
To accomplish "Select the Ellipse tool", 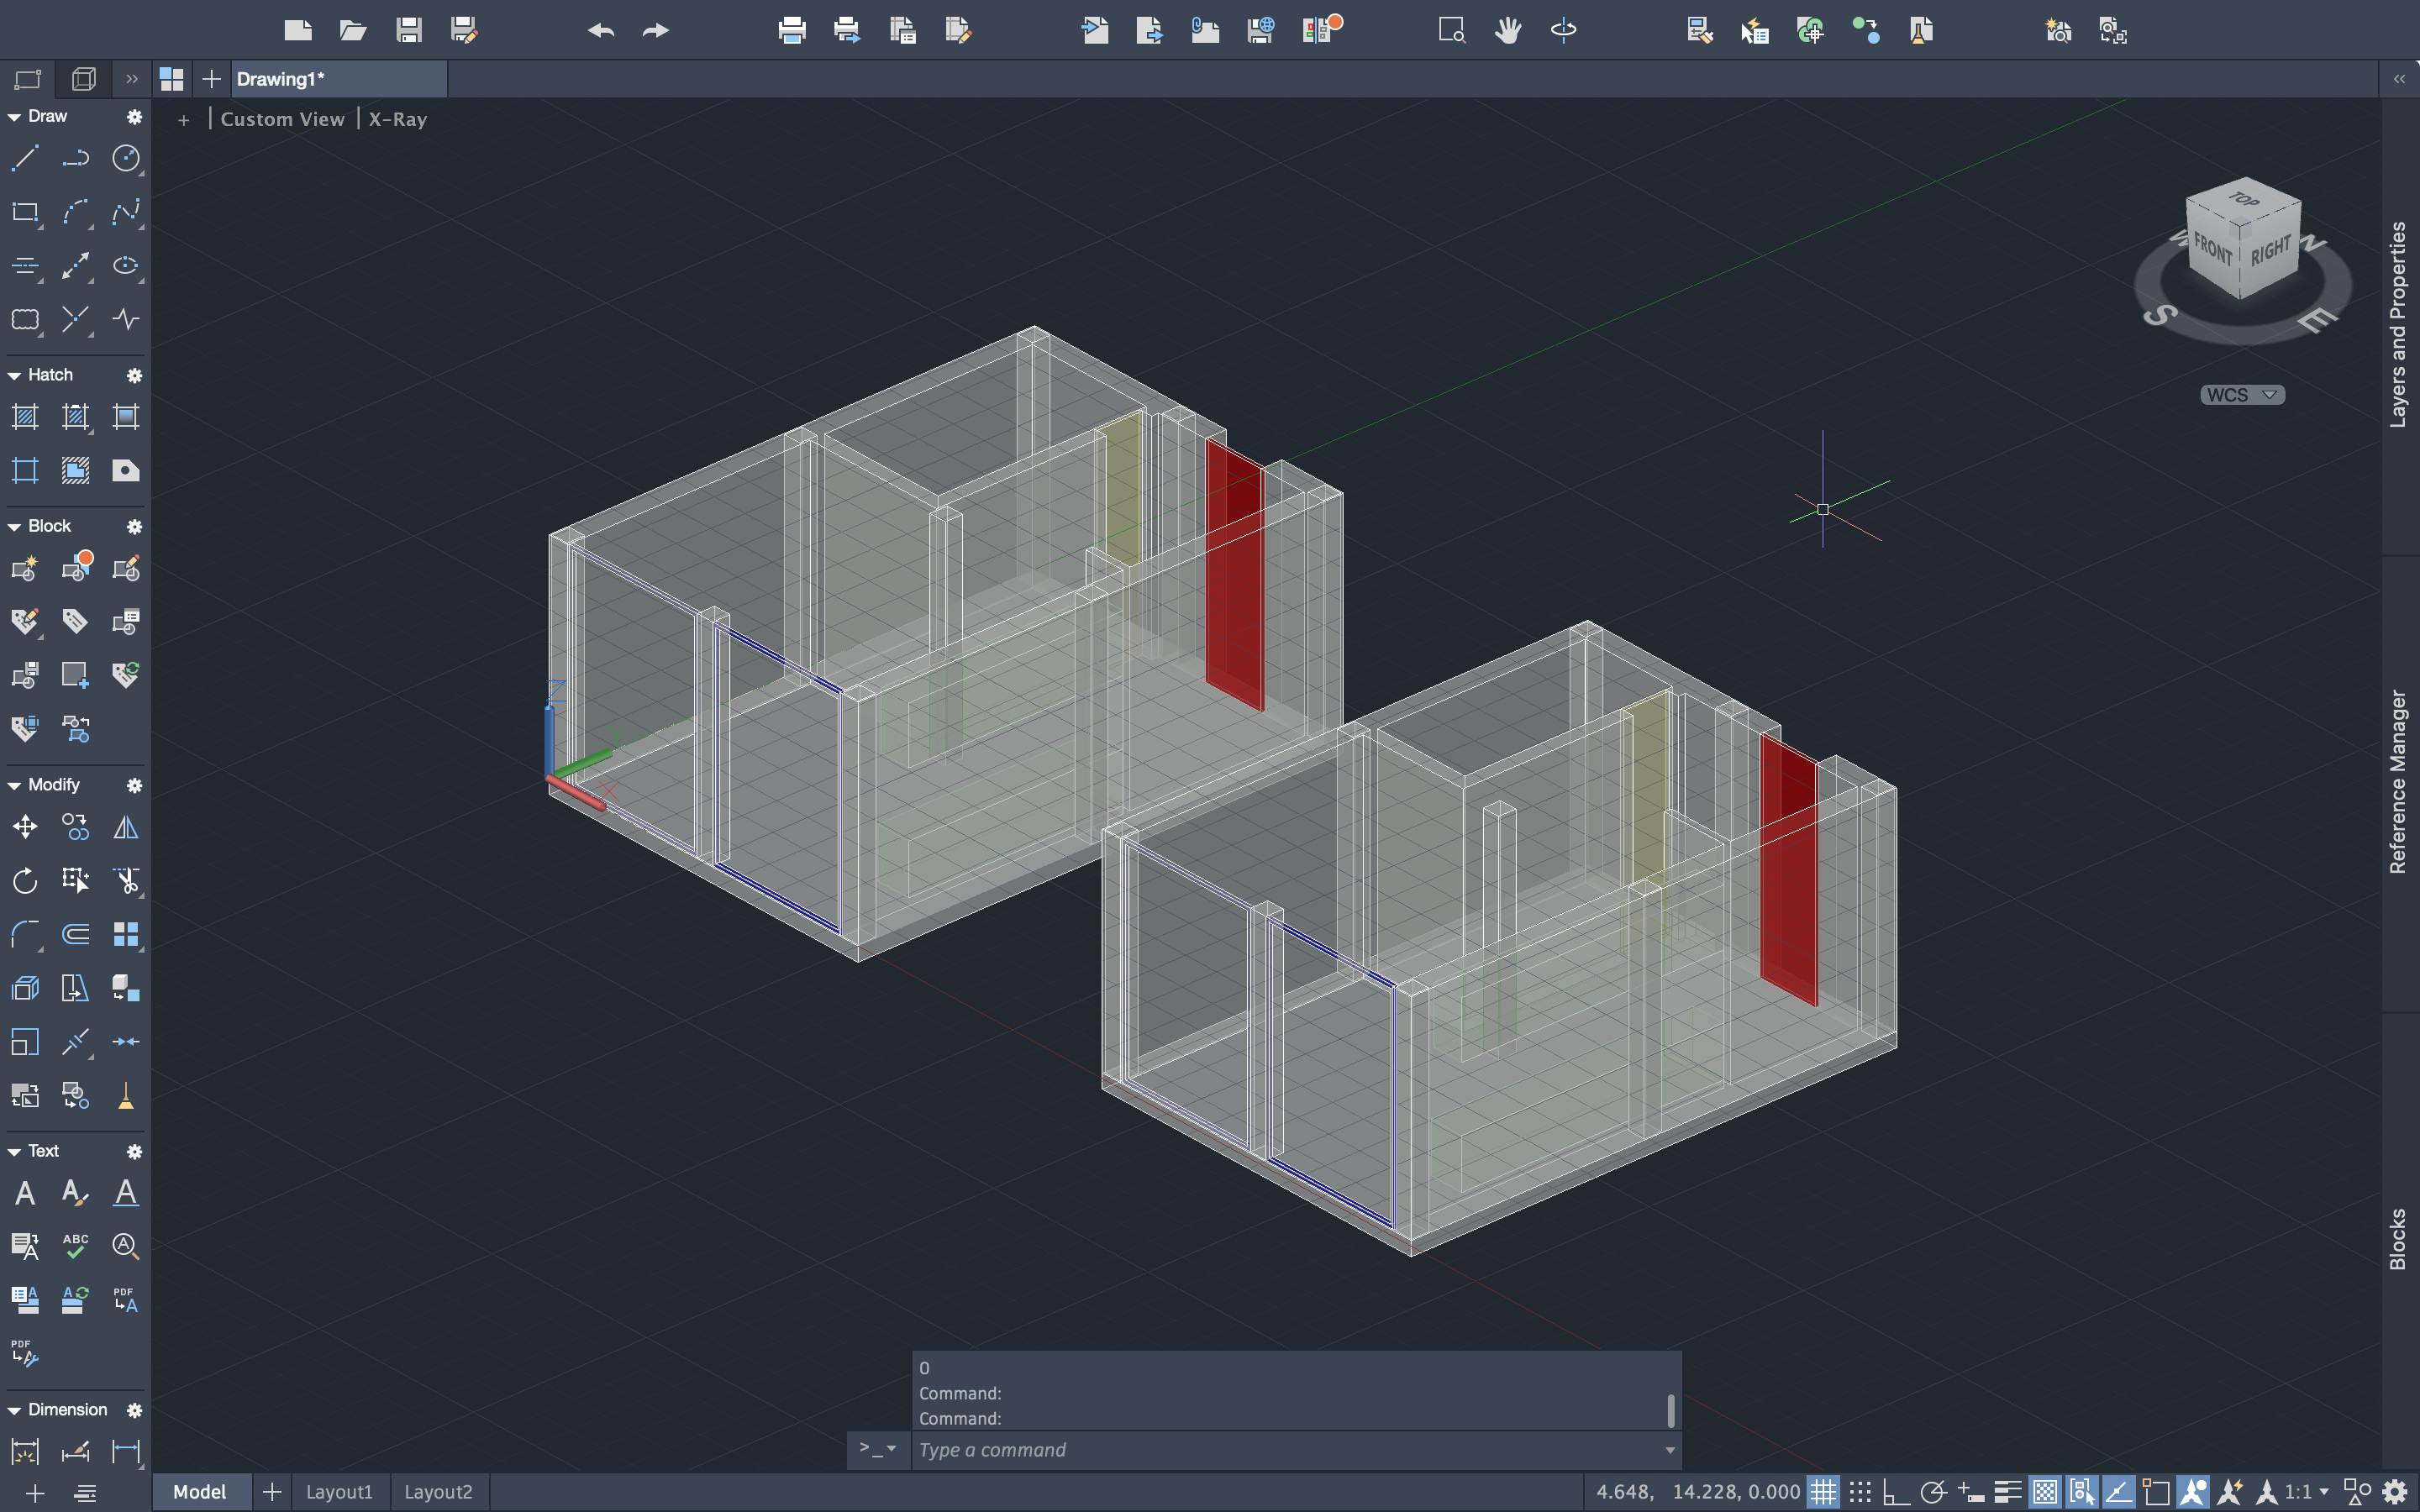I will tap(126, 265).
